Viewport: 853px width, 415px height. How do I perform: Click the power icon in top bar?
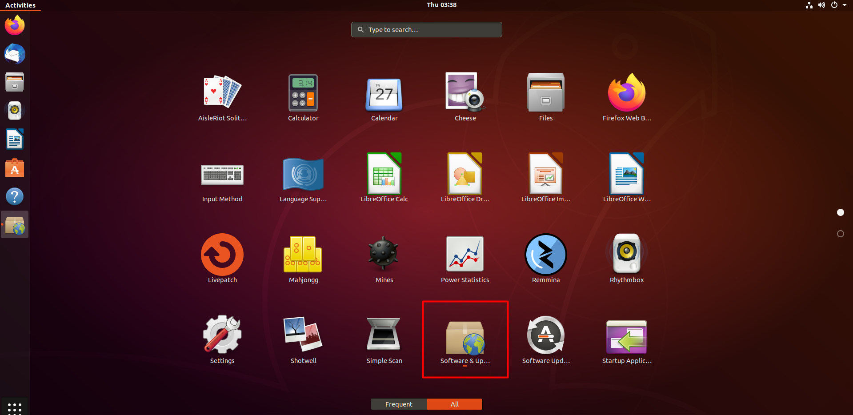click(x=834, y=5)
